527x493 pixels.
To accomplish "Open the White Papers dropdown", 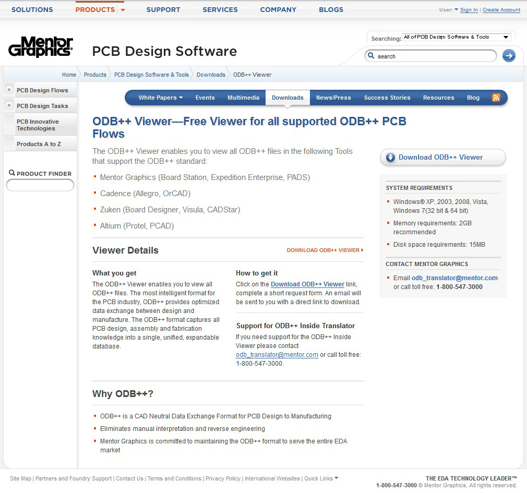I will [x=161, y=98].
